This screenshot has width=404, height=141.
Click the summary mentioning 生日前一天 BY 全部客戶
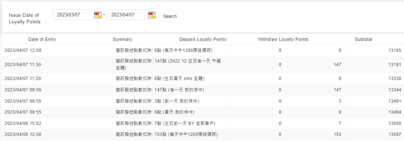point(165,123)
